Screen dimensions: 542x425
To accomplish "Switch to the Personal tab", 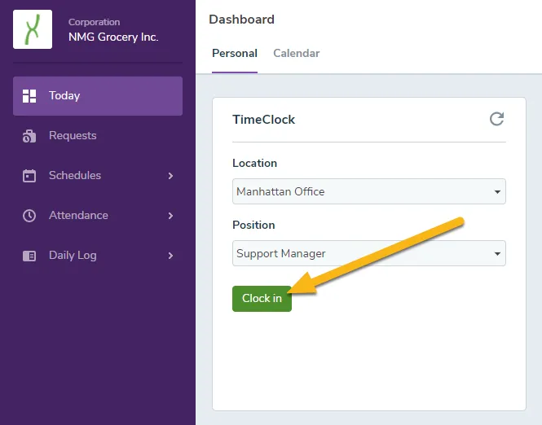I will point(235,54).
